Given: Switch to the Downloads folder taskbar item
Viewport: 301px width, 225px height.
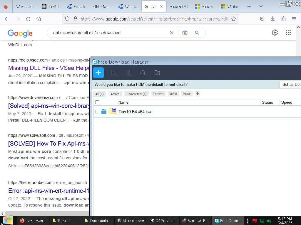Looking at the screenshot, I should (x=98, y=221).
